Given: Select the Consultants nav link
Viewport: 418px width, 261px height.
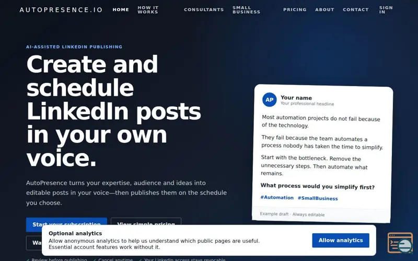Looking at the screenshot, I should (204, 9).
